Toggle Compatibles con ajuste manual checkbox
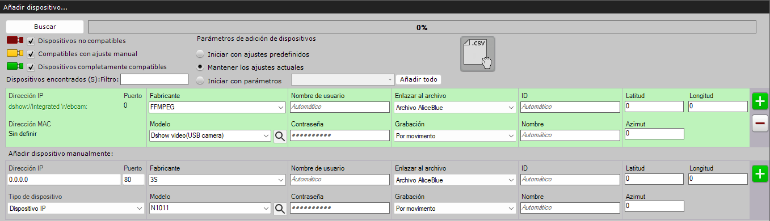 coord(31,54)
